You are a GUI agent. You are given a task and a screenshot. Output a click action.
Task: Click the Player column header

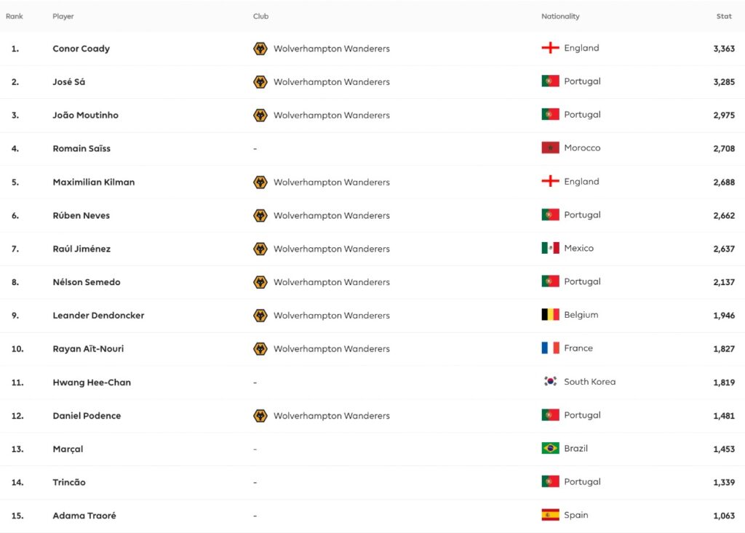(63, 16)
